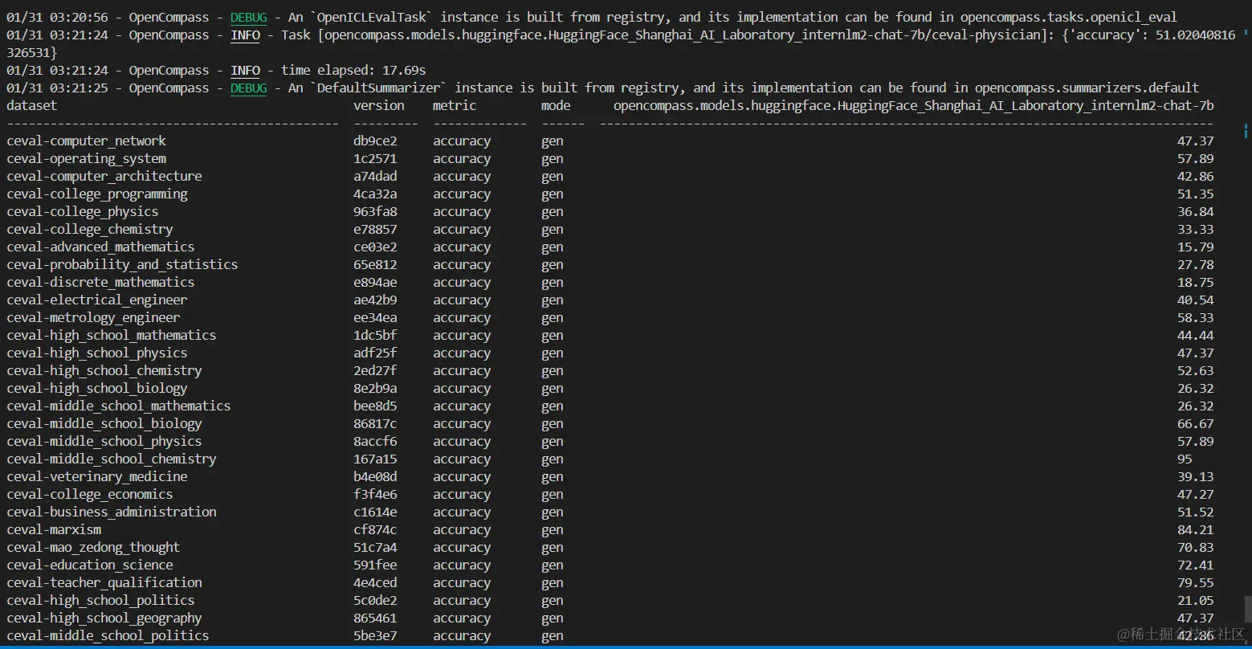Click the 'dataset' column header
Viewport: 1252px width, 649px height.
pos(32,105)
